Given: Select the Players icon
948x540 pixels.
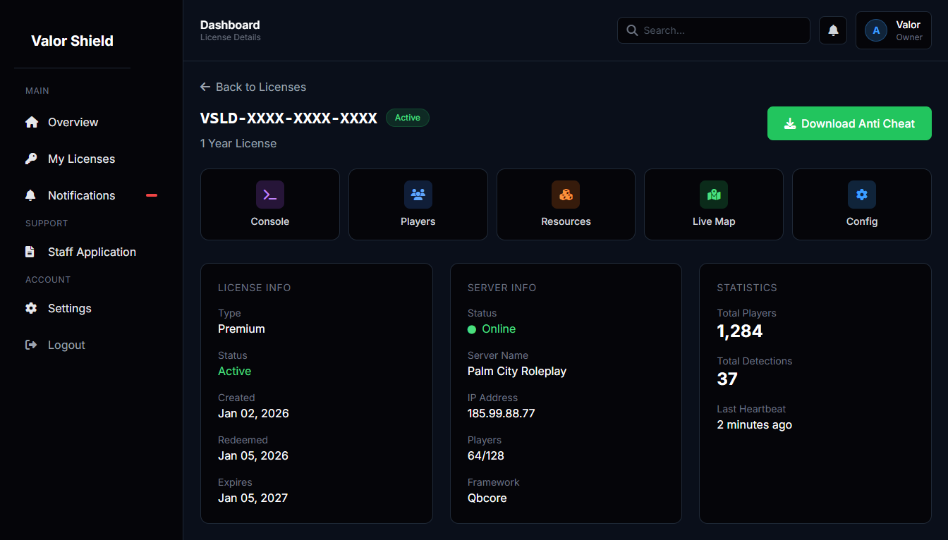Looking at the screenshot, I should [418, 194].
